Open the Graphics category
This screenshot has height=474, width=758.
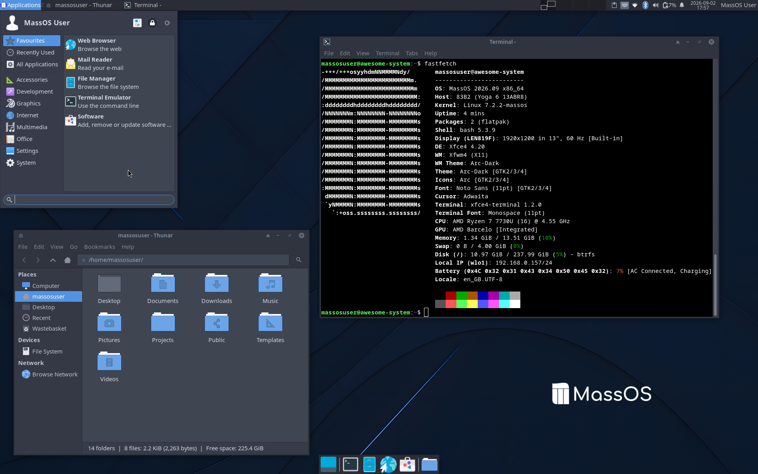pos(32,103)
